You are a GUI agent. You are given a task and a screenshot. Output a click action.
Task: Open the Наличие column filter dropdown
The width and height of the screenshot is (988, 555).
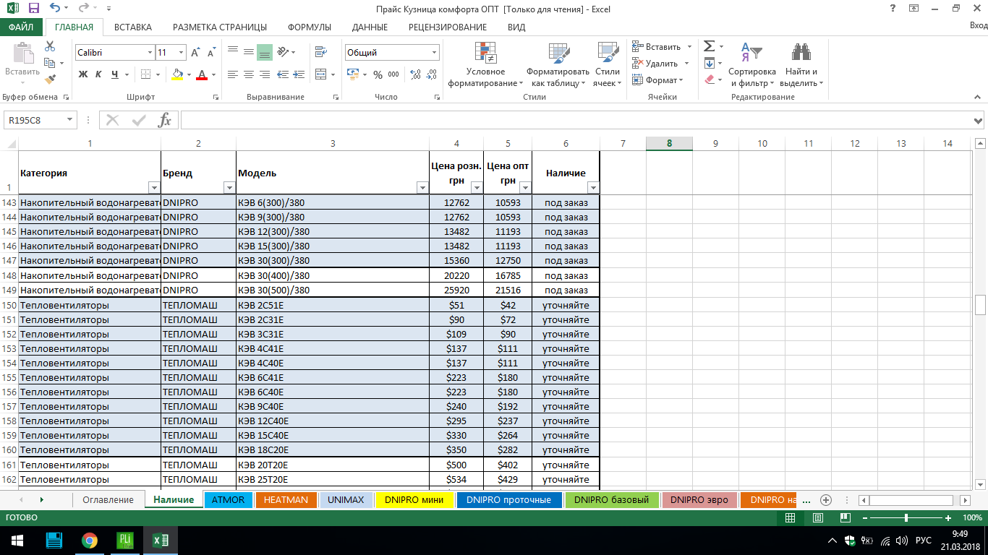pyautogui.click(x=593, y=188)
